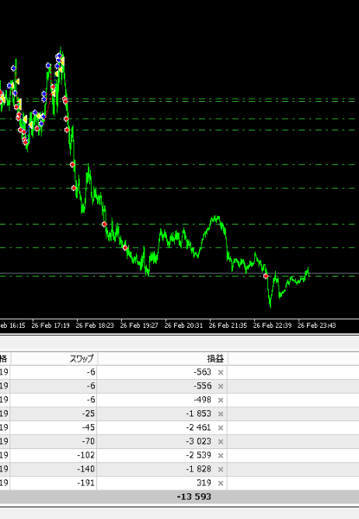Select the swap value -45
Image resolution: width=359 pixels, height=519 pixels.
(88, 427)
